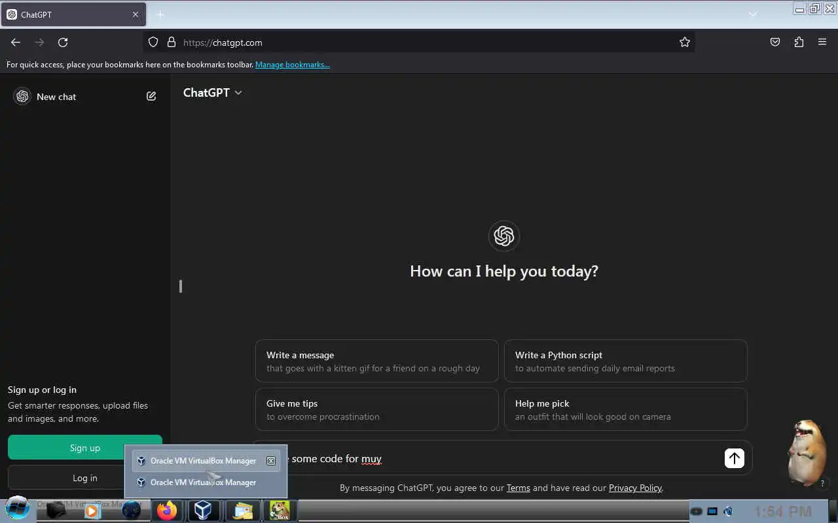Collapse the sidebar using its handle

pos(181,286)
